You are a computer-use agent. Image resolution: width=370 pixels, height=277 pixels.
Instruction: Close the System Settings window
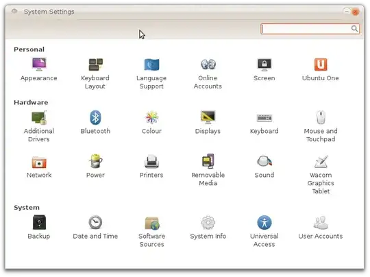[x=355, y=12]
